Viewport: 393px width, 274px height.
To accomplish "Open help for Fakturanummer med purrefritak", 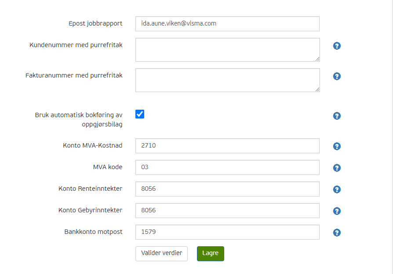I will (x=337, y=76).
